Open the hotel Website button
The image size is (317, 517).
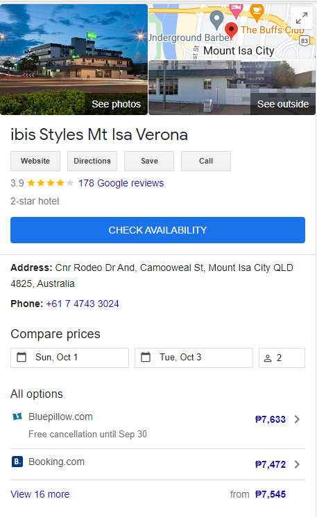[35, 161]
